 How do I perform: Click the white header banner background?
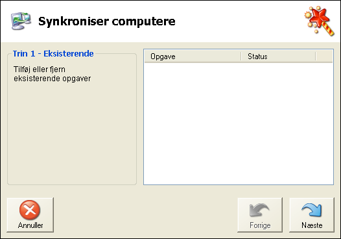click(x=239, y=21)
